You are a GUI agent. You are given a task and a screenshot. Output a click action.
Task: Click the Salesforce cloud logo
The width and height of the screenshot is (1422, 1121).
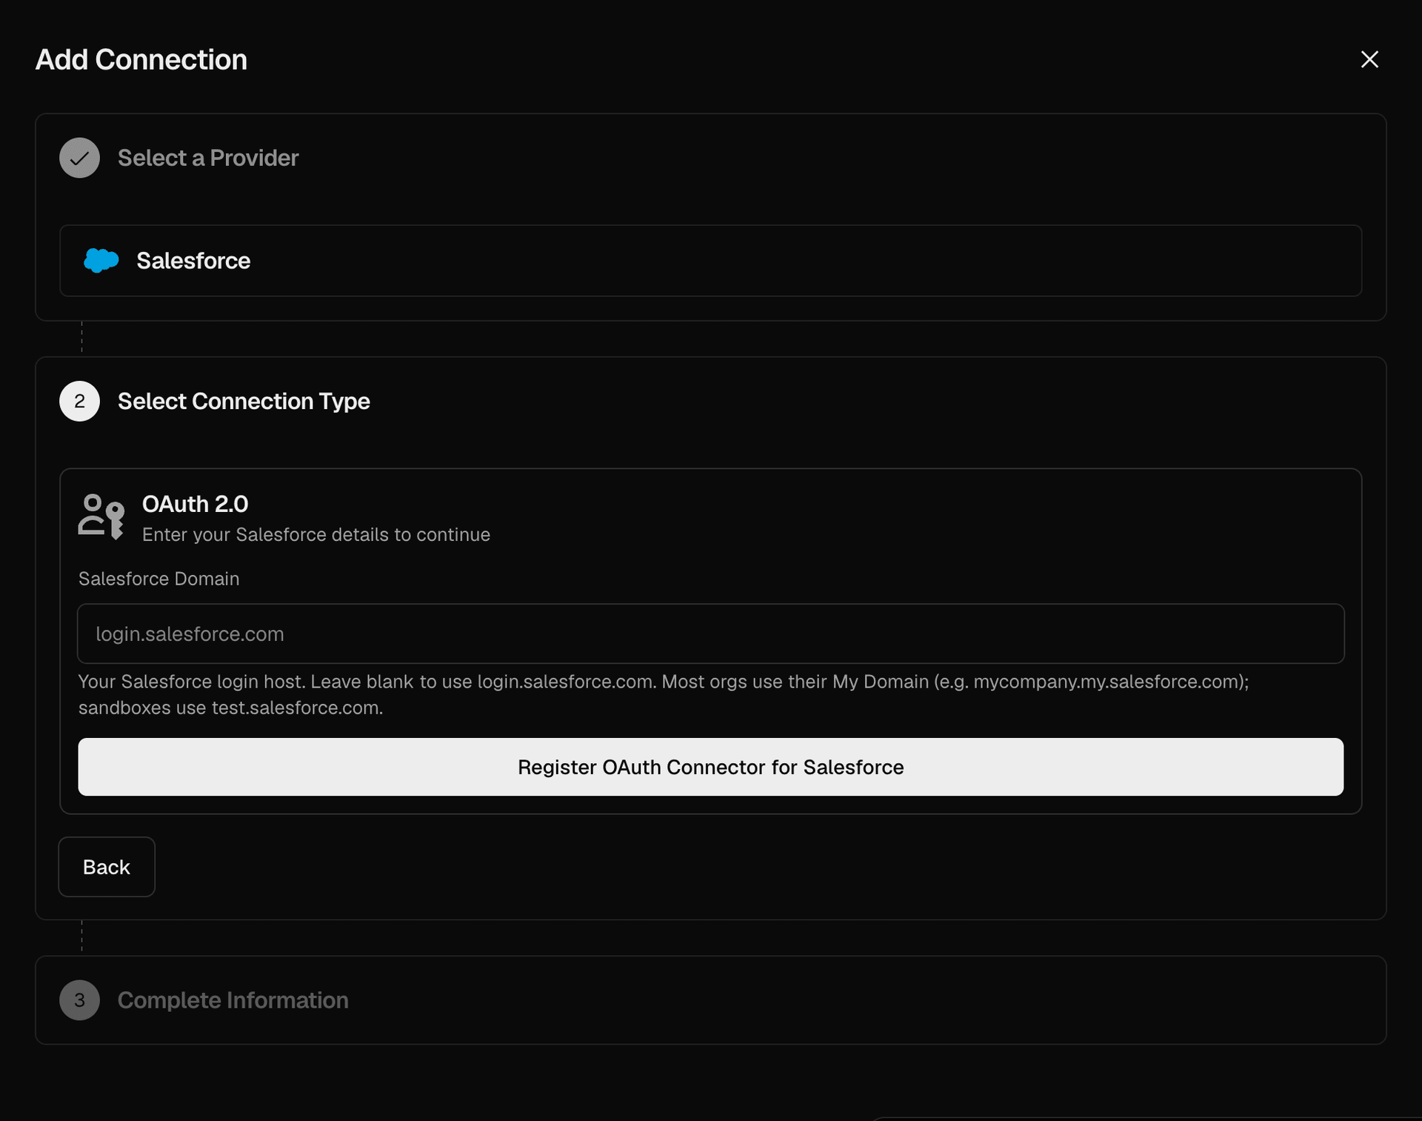101,261
